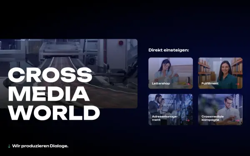The image size is (250, 156).
Task: Click the CROSS MEDIA WORLD headline
Action: coord(54,94)
